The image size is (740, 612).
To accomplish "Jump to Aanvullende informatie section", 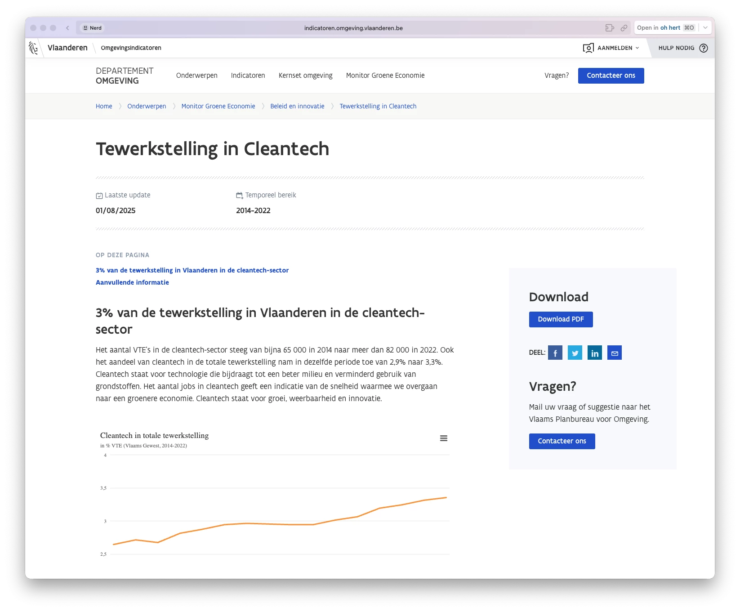I will [132, 282].
